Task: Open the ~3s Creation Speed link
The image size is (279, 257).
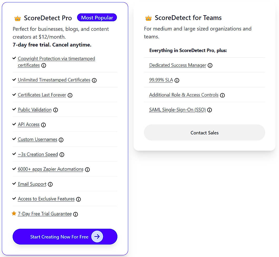Action: coord(38,155)
